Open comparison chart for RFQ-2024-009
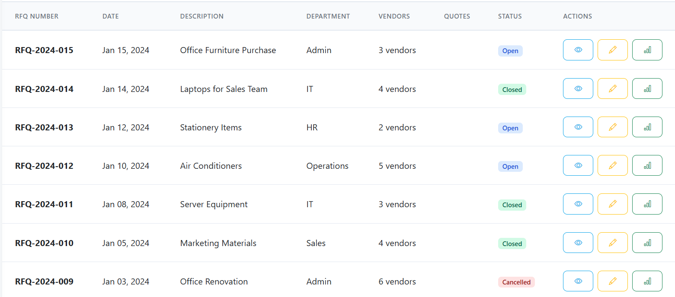The width and height of the screenshot is (675, 297). pyautogui.click(x=647, y=281)
